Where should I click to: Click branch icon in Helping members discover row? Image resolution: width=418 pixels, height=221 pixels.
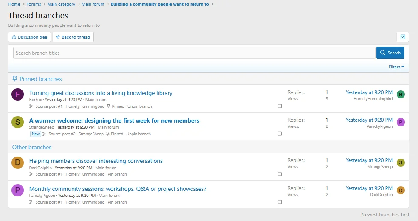(31, 174)
